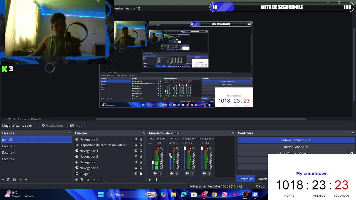
Task: Open options menu for Audio del escritorio channel
Action: (x=160, y=173)
